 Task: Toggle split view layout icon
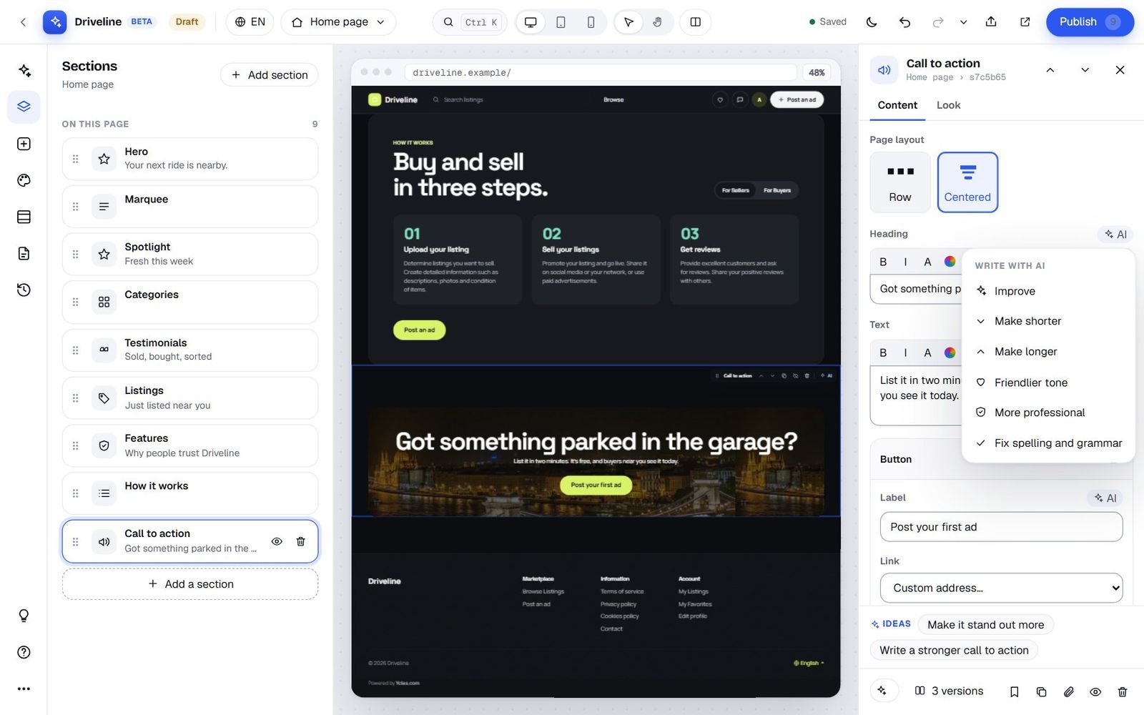pos(695,22)
